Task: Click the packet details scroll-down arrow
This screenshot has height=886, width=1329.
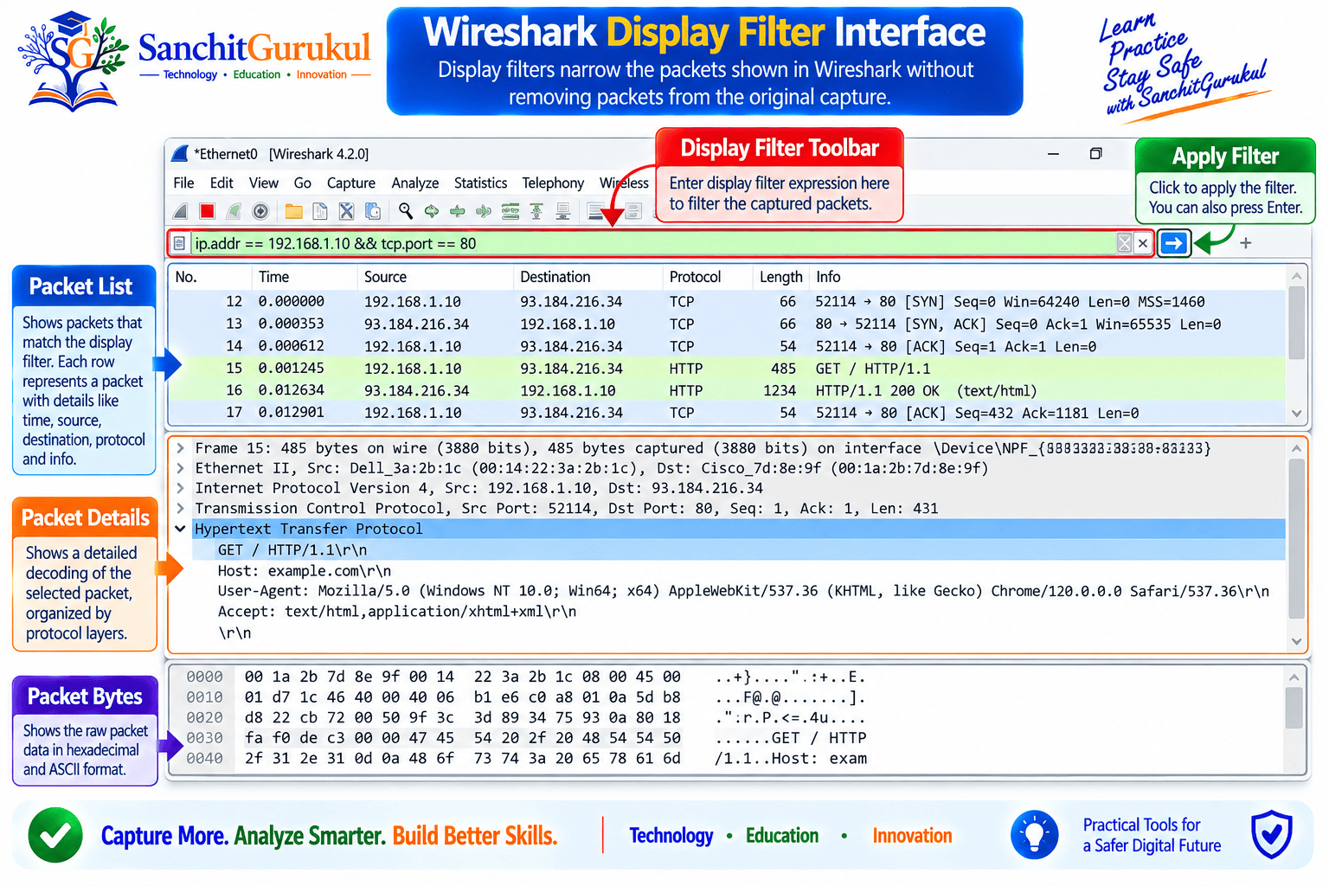Action: (x=1296, y=641)
